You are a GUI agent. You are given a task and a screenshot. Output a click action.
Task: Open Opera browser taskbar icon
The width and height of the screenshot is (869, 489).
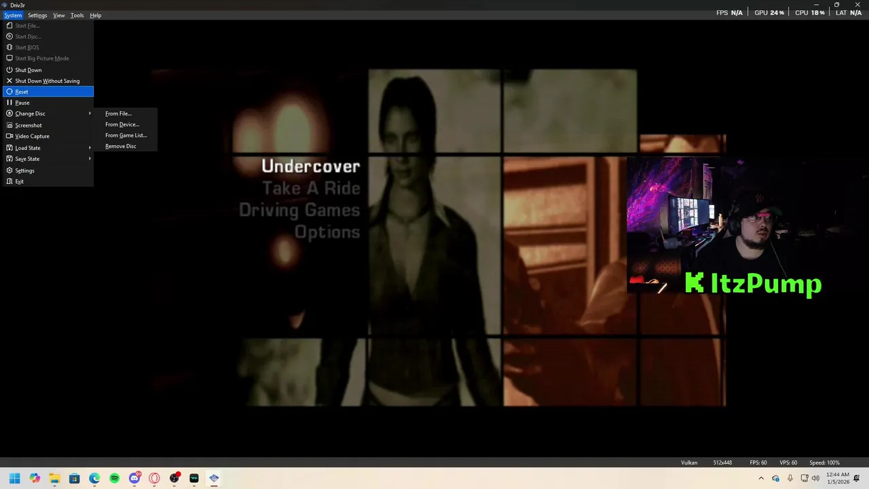(x=154, y=478)
